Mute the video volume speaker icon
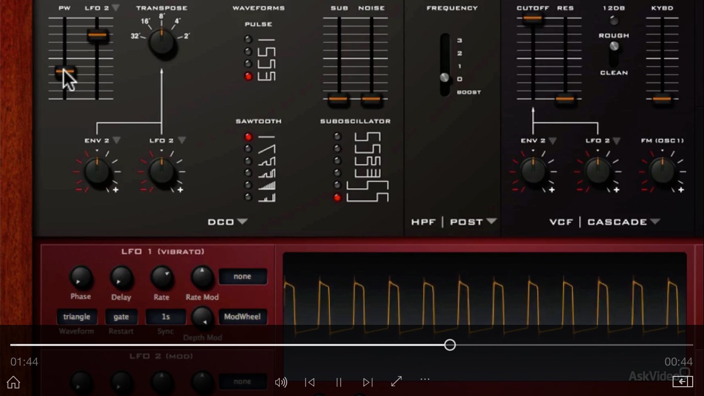The width and height of the screenshot is (704, 396). 281,382
